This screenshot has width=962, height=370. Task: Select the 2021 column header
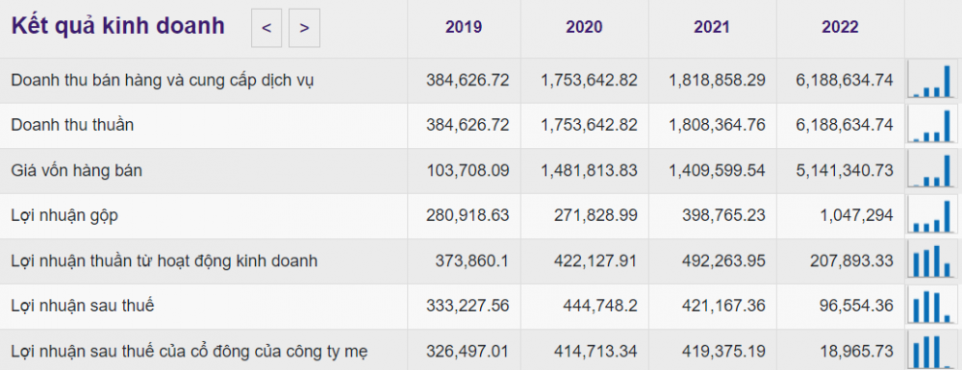tap(712, 27)
